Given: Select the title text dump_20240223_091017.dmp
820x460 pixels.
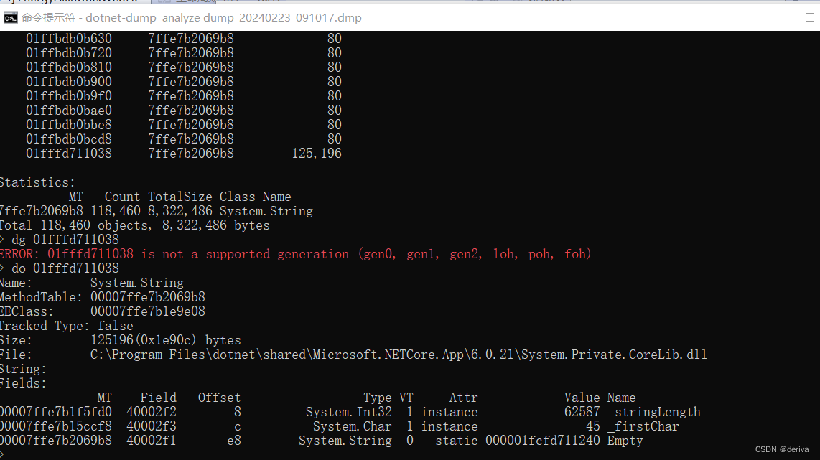Looking at the screenshot, I should tap(284, 18).
